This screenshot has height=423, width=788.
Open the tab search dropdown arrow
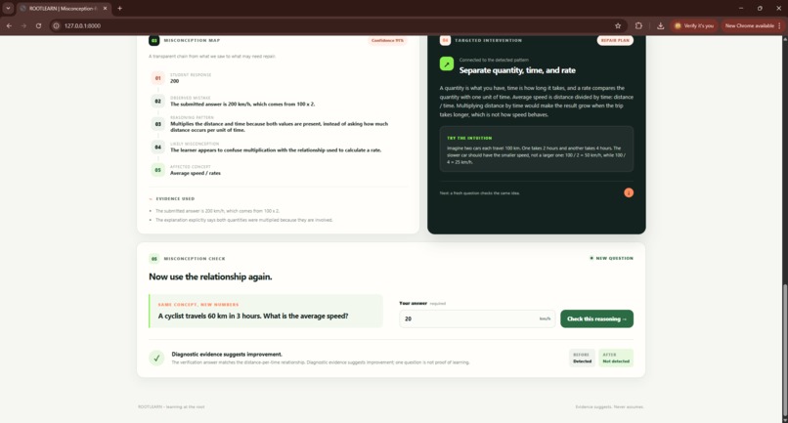click(8, 8)
